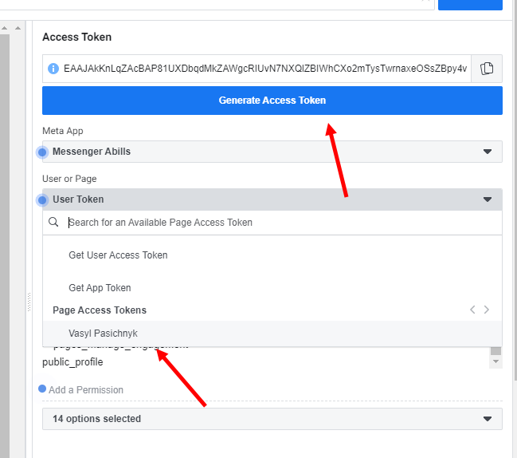Click the blue dot beside Add a Permission
Image resolution: width=517 pixels, height=458 pixels.
[43, 389]
